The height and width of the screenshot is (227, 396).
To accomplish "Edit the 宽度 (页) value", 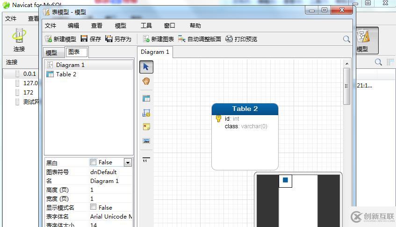I will point(111,199).
